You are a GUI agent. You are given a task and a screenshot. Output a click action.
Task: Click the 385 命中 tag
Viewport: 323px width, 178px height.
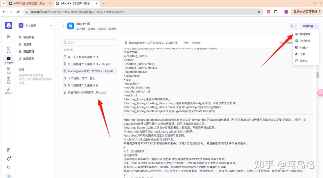click(x=112, y=29)
